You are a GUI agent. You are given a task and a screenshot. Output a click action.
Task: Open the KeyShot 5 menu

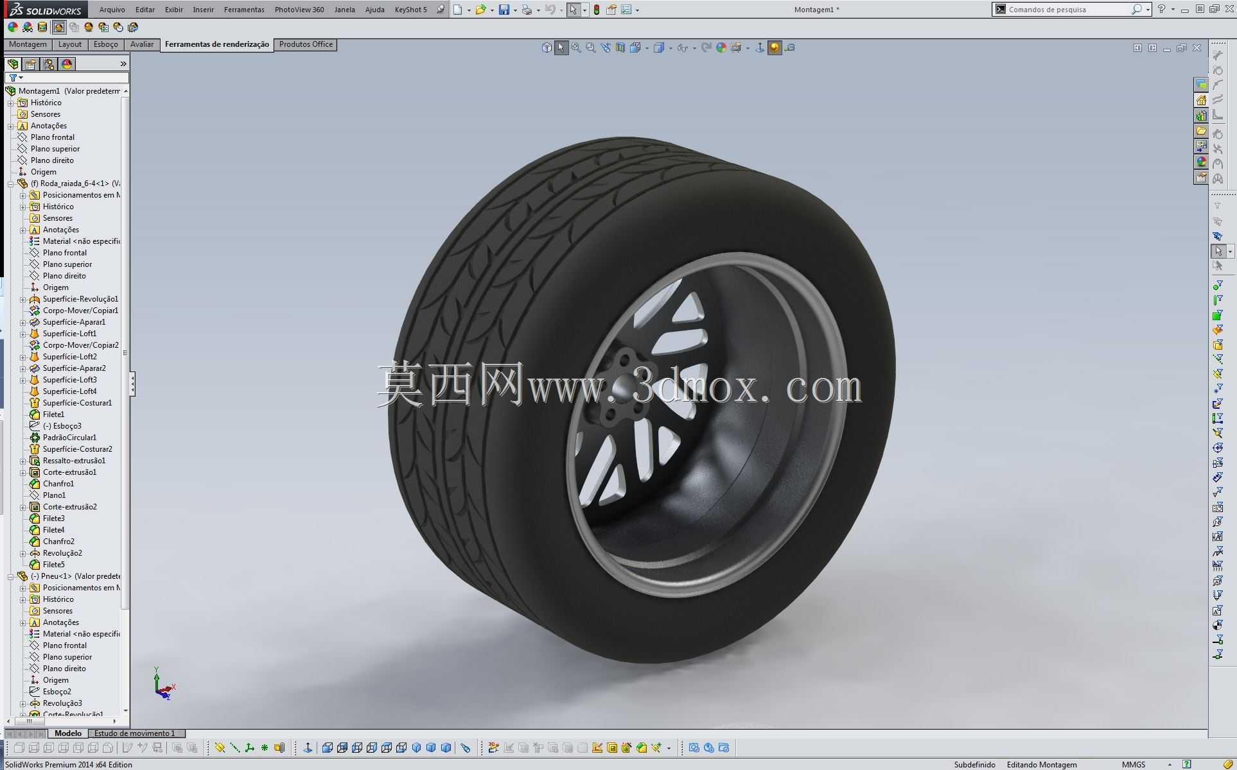click(x=411, y=10)
